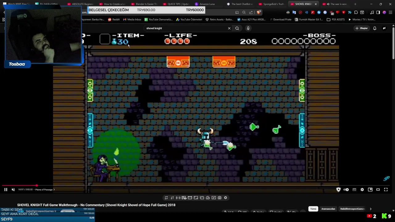Open YouTube notifications bell
This screenshot has height=222, width=395.
375,28
